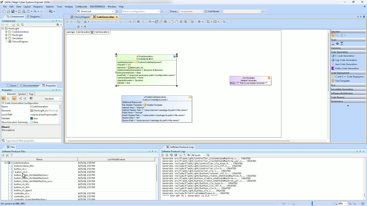Collapse the Code Generation Configuration property group
367x206 pixels.
point(3,103)
